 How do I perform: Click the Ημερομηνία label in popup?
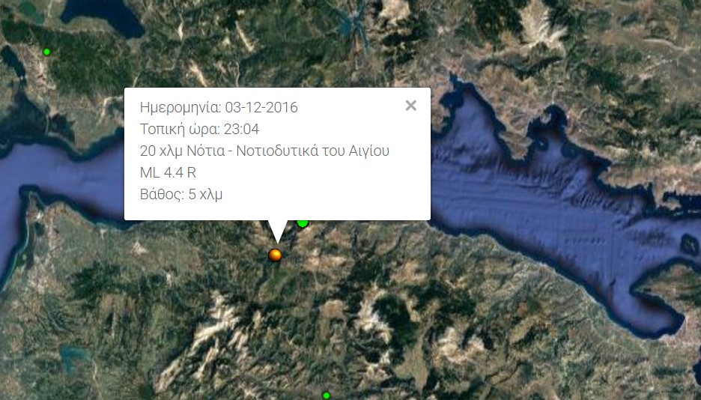click(x=180, y=108)
